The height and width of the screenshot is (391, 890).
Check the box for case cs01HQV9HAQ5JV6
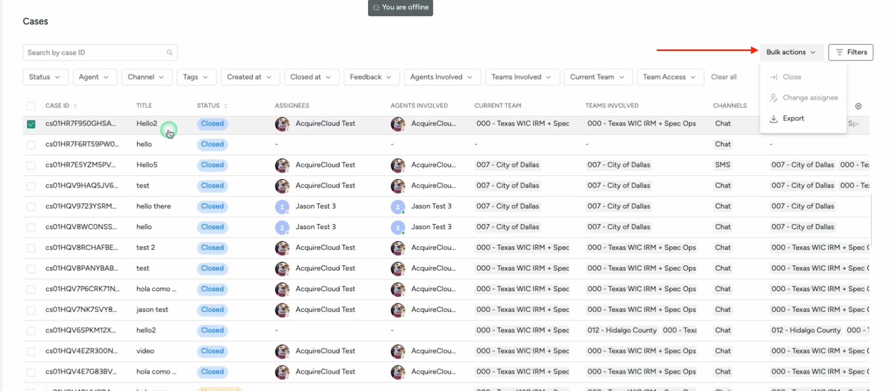tap(31, 186)
